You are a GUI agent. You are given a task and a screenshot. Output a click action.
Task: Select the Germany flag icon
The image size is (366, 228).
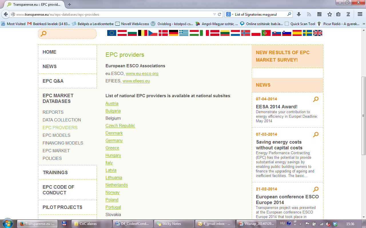pyautogui.click(x=173, y=33)
